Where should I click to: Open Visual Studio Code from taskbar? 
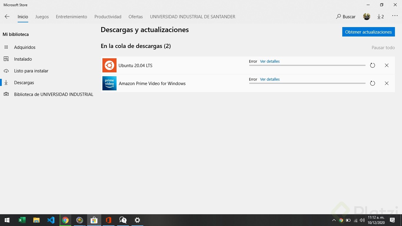(x=51, y=220)
